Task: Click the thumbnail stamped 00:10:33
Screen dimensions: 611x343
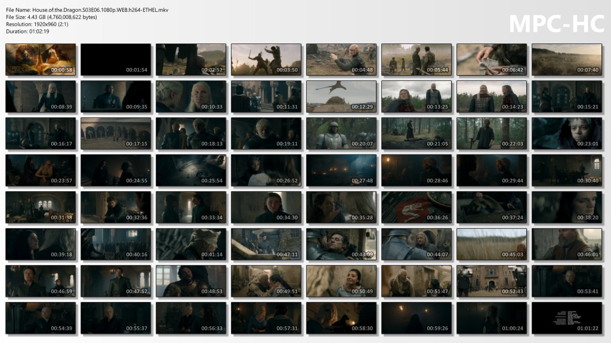Action: pyautogui.click(x=191, y=96)
